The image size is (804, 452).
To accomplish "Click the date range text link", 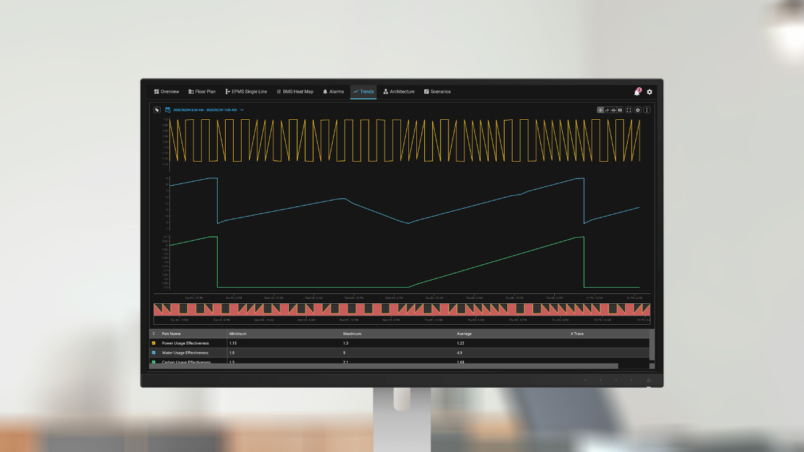I will pyautogui.click(x=204, y=110).
